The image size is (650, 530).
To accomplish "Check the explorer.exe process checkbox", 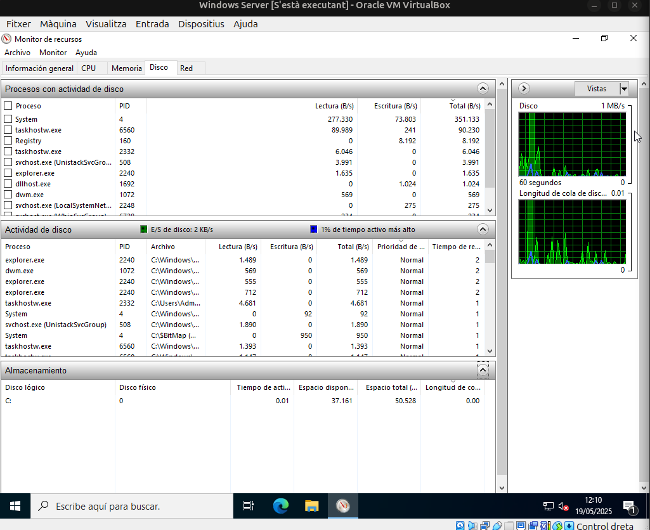I will (8, 173).
